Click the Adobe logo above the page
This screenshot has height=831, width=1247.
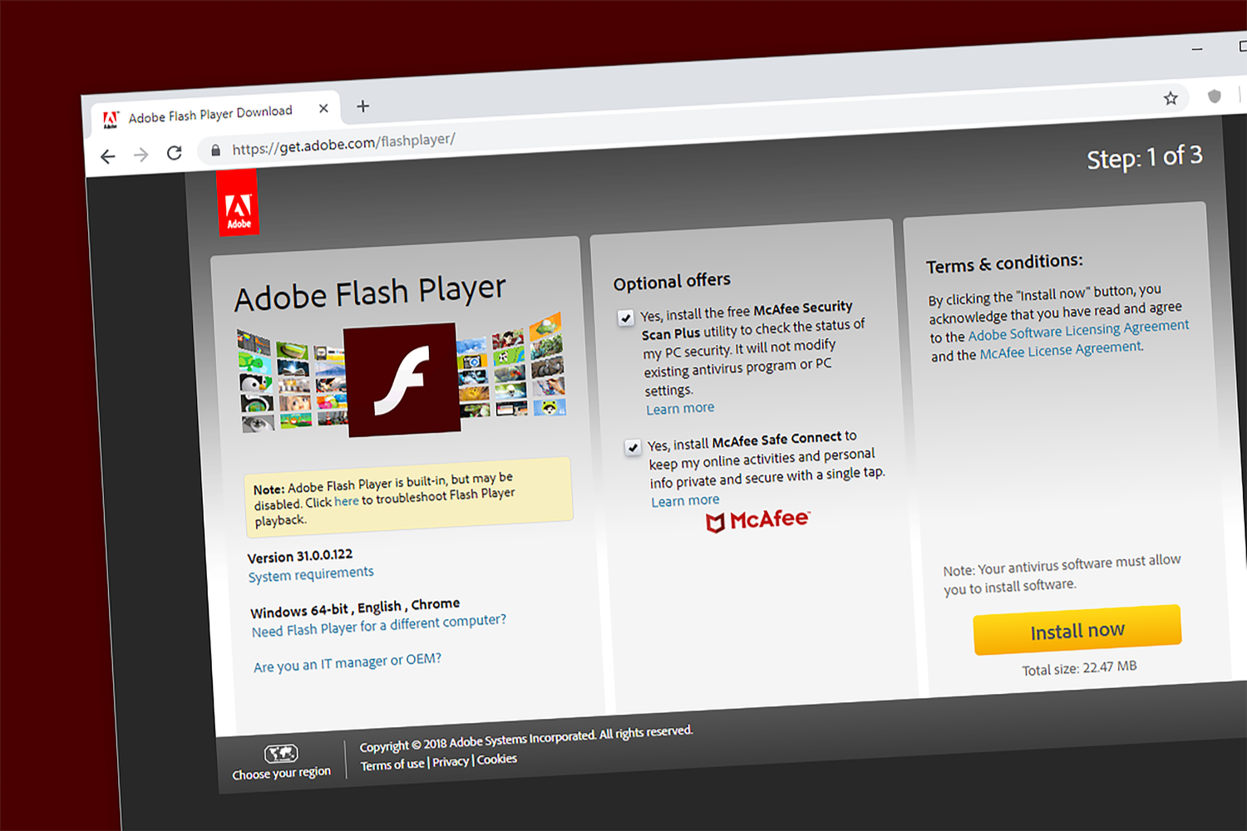click(239, 204)
